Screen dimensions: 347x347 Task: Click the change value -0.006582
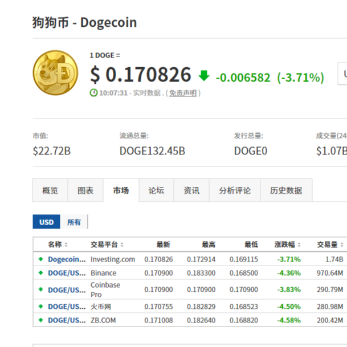click(x=243, y=77)
